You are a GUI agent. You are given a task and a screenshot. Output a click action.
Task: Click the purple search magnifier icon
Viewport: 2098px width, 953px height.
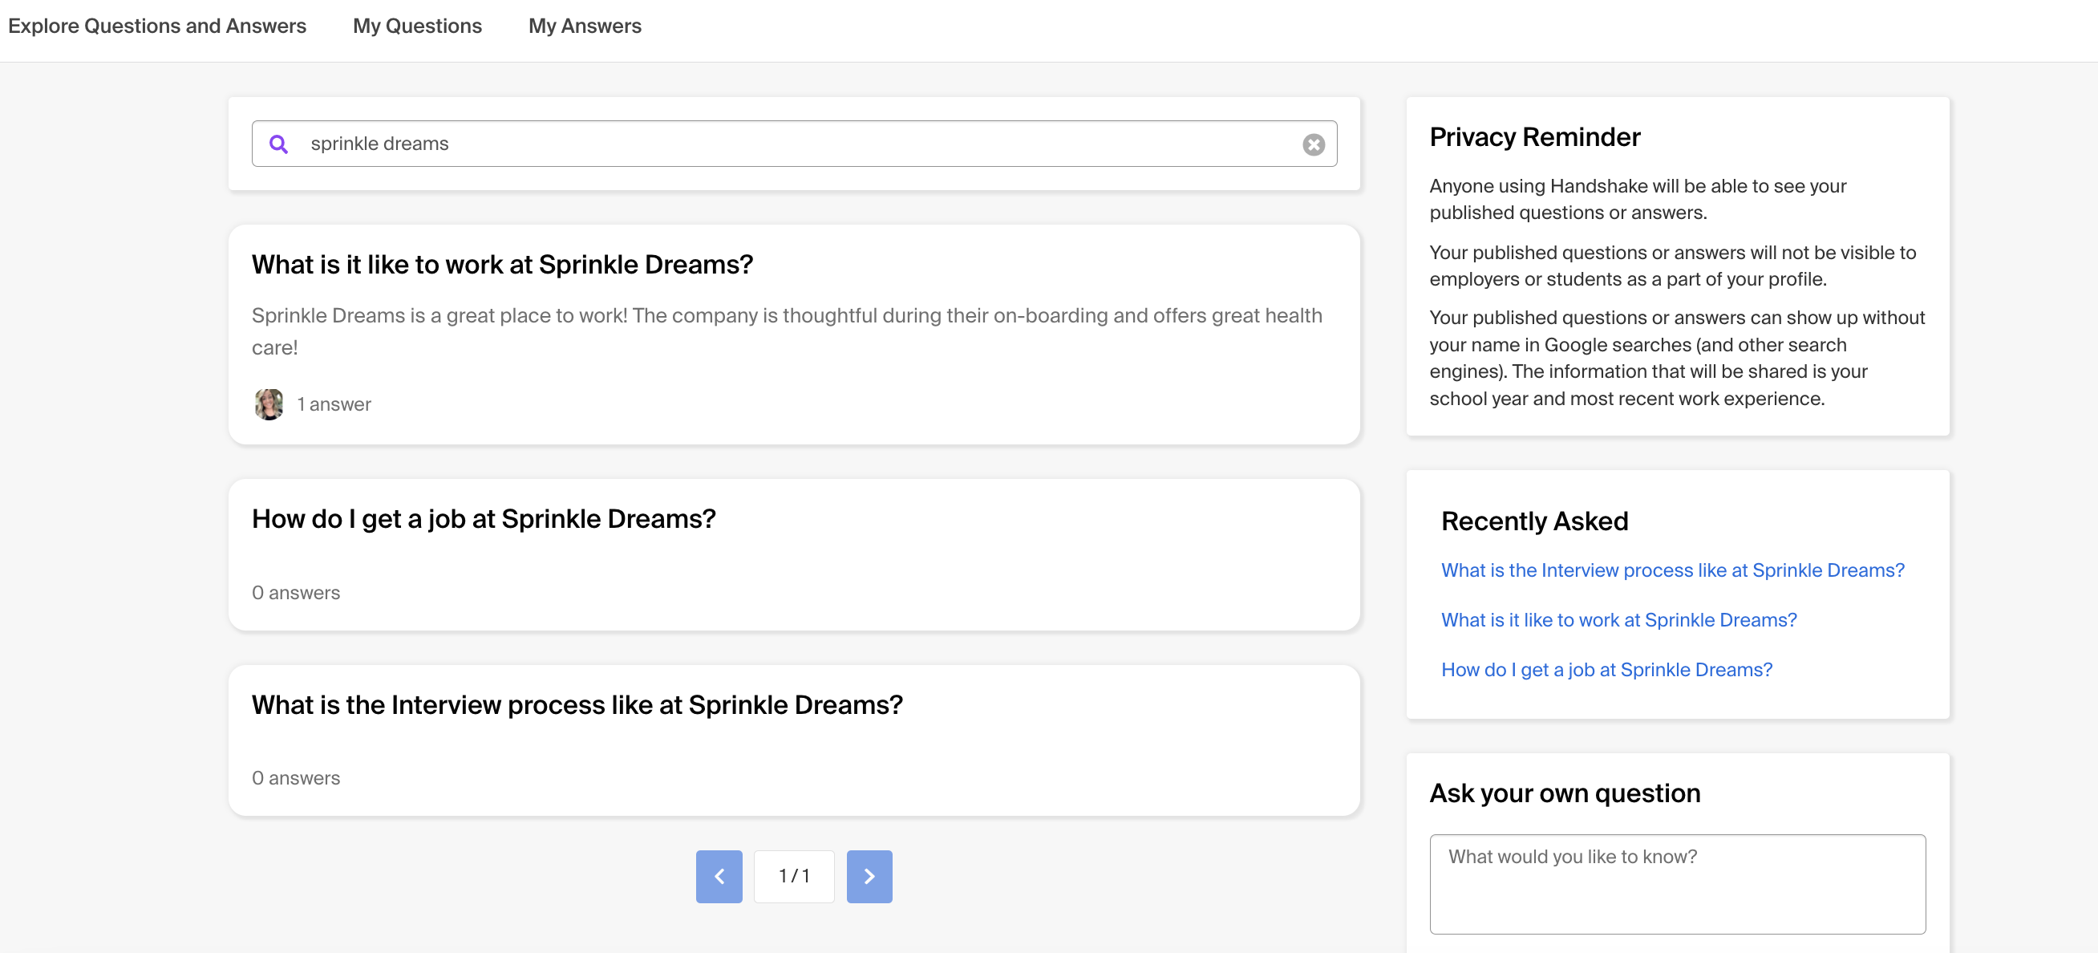tap(278, 144)
